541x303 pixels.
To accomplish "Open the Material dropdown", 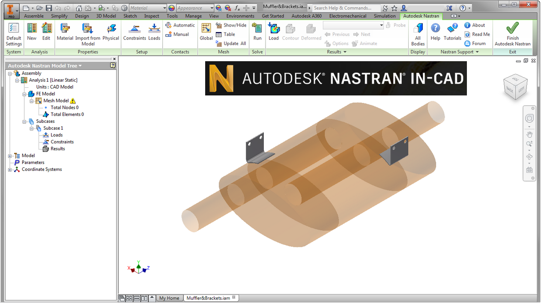I will pos(164,8).
